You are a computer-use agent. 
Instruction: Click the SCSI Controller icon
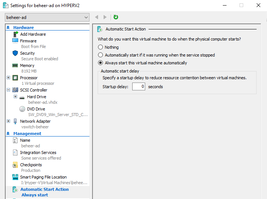[15, 90]
